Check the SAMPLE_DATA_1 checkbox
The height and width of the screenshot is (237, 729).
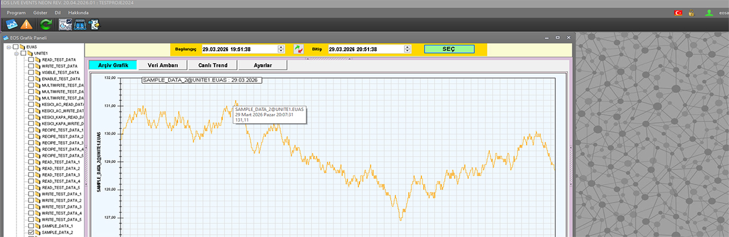[x=31, y=226]
